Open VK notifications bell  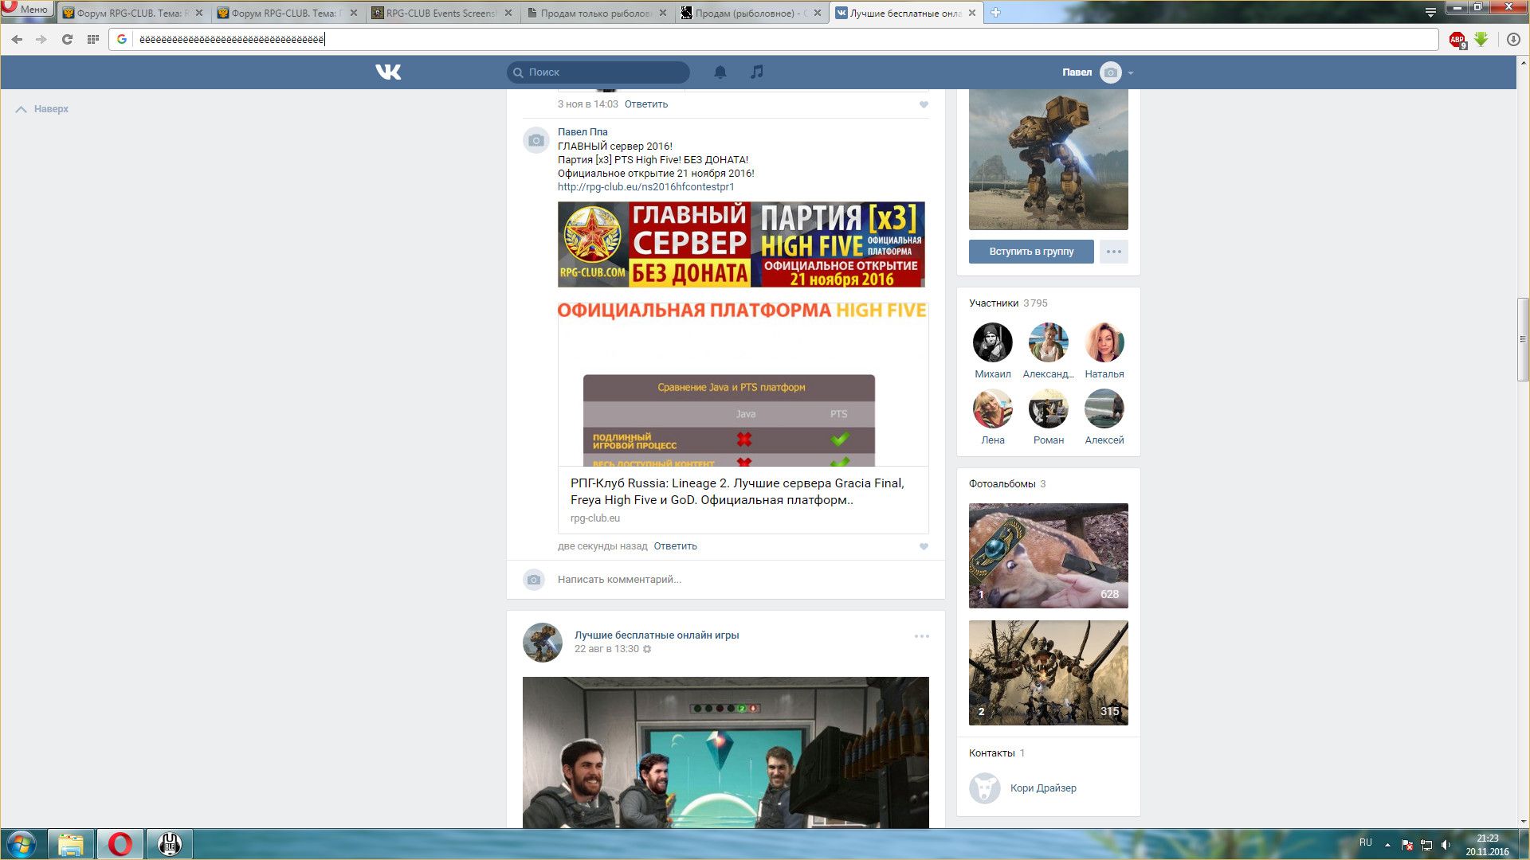[720, 72]
